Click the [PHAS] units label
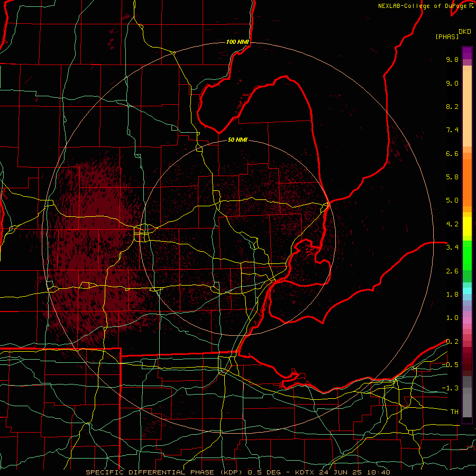This screenshot has width=476, height=476. click(x=447, y=36)
